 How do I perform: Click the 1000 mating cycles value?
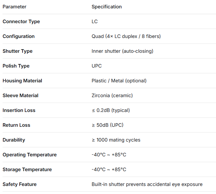pos(116,140)
